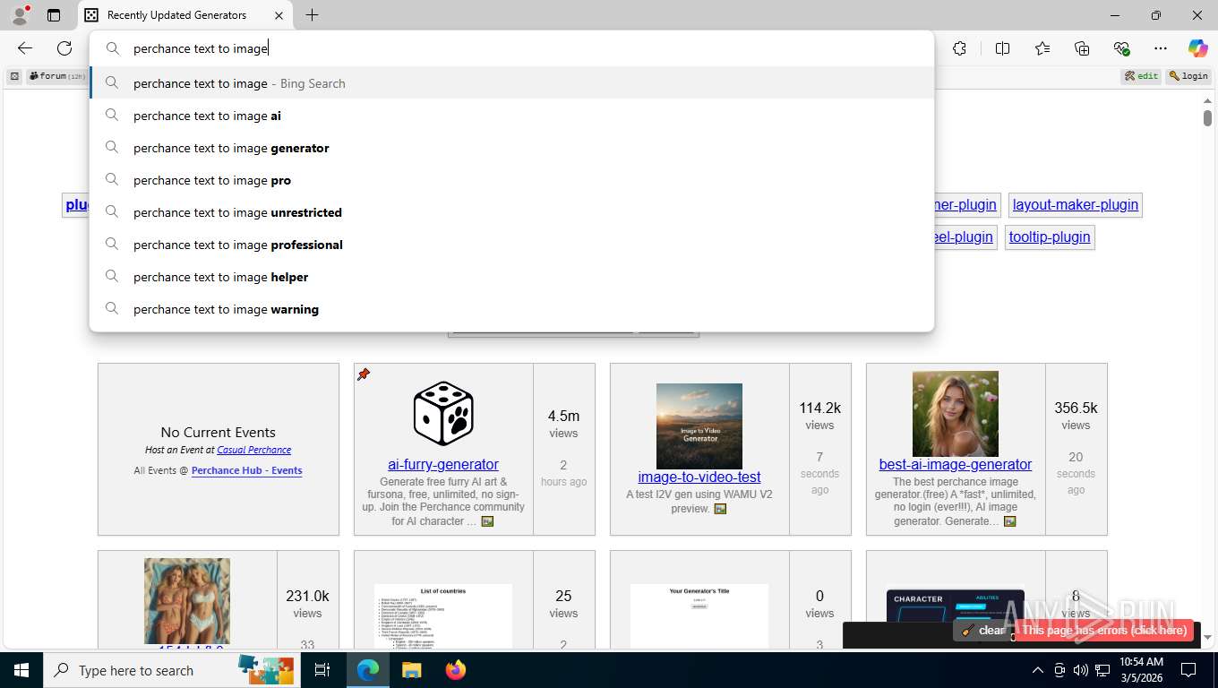1218x688 pixels.
Task: Reload the page with the refresh icon
Action: tap(64, 48)
